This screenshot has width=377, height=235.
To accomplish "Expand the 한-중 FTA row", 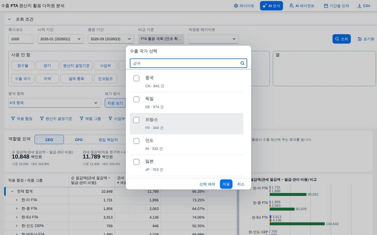I will click(17, 209).
